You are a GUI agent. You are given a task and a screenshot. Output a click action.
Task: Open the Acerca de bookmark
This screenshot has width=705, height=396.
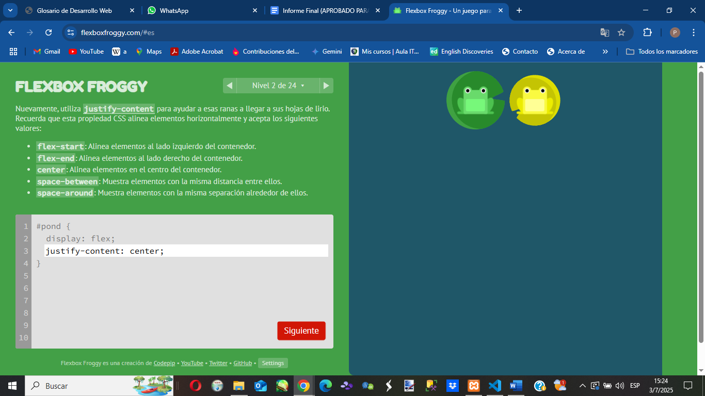566,52
